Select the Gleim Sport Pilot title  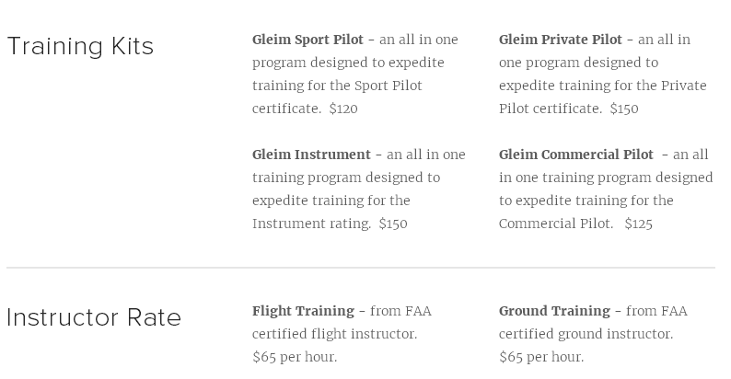(x=307, y=40)
